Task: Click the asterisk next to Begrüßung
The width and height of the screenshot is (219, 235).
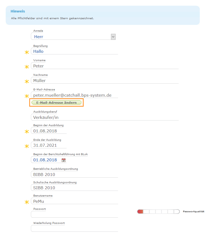Action: coord(27,52)
